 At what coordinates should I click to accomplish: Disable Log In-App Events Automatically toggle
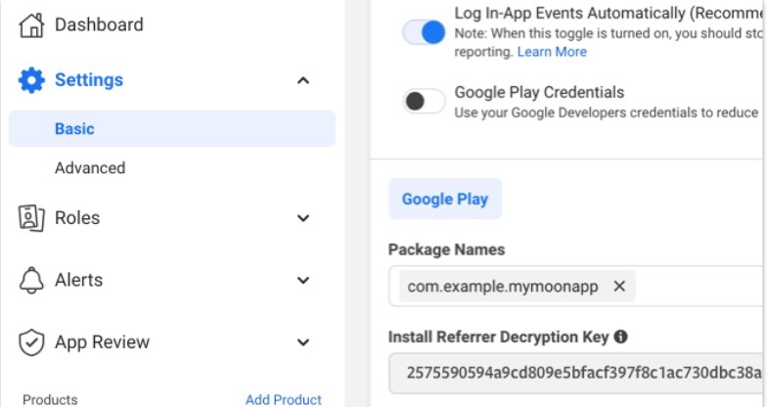(425, 32)
